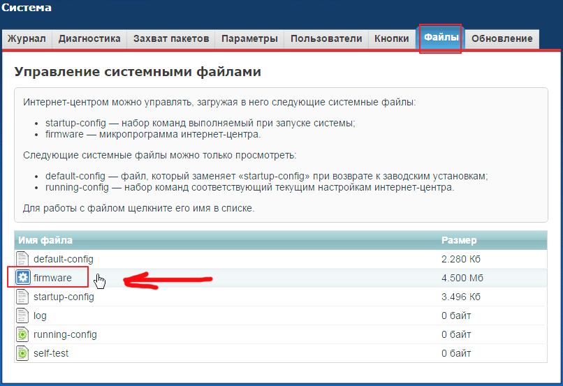Switch to the Обновление tab
Image resolution: width=563 pixels, height=386 pixels.
(502, 39)
